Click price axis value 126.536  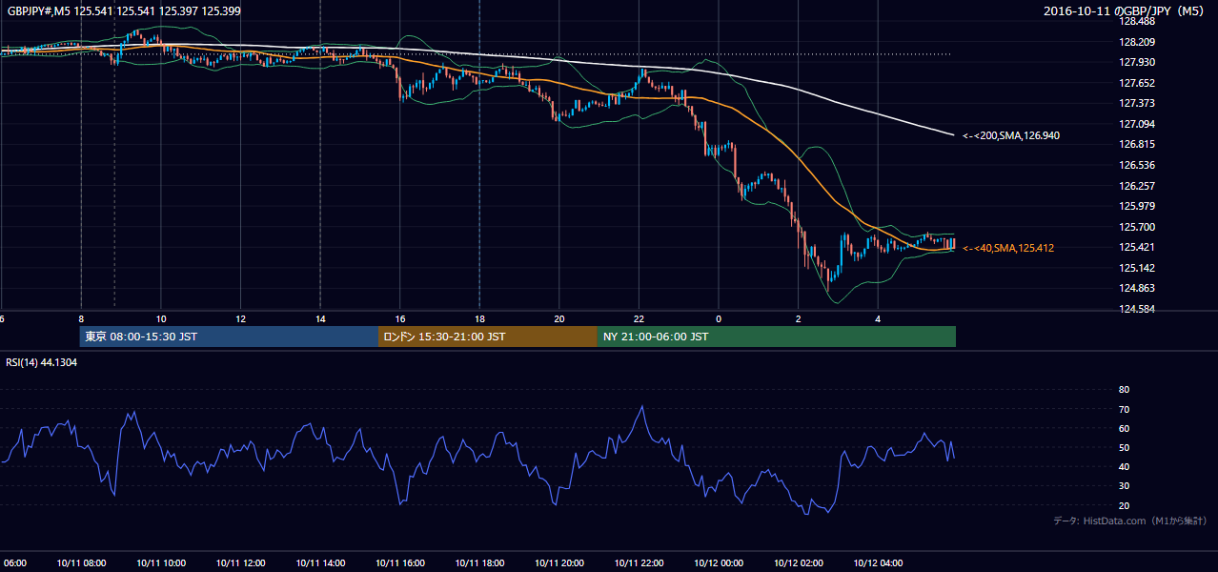click(x=1137, y=165)
